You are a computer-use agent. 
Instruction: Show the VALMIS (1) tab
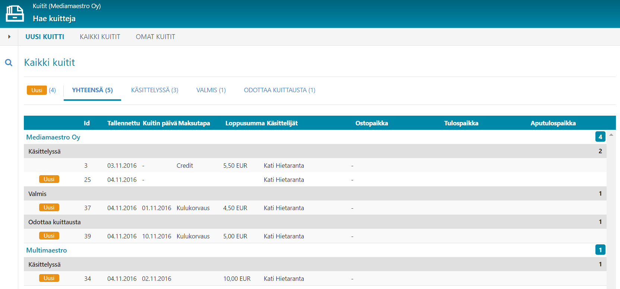[x=211, y=90]
